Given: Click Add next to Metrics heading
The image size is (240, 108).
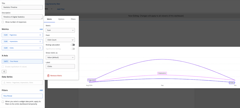Looking at the screenshot, I should [x=41, y=29].
